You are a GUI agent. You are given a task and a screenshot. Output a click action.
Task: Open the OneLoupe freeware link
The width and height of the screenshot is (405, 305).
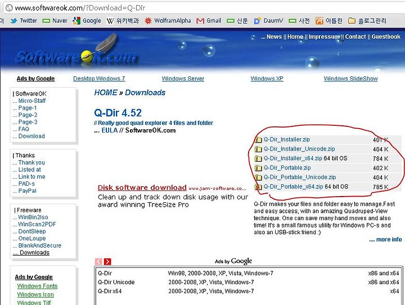click(32, 239)
